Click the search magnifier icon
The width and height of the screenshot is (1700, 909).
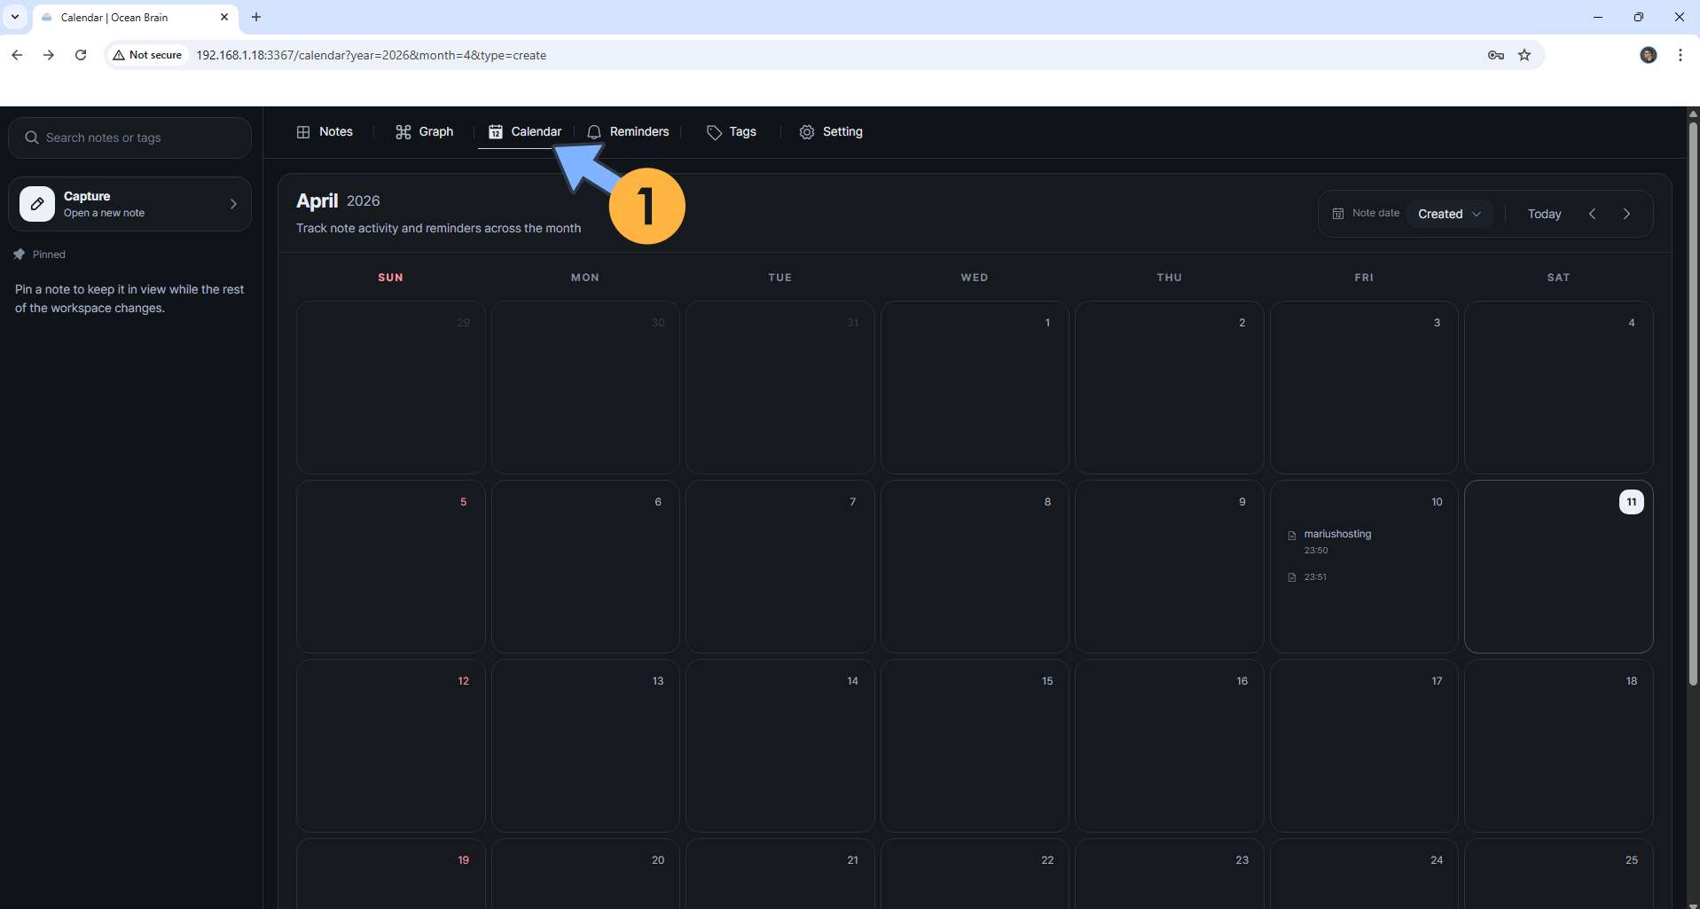click(x=32, y=137)
